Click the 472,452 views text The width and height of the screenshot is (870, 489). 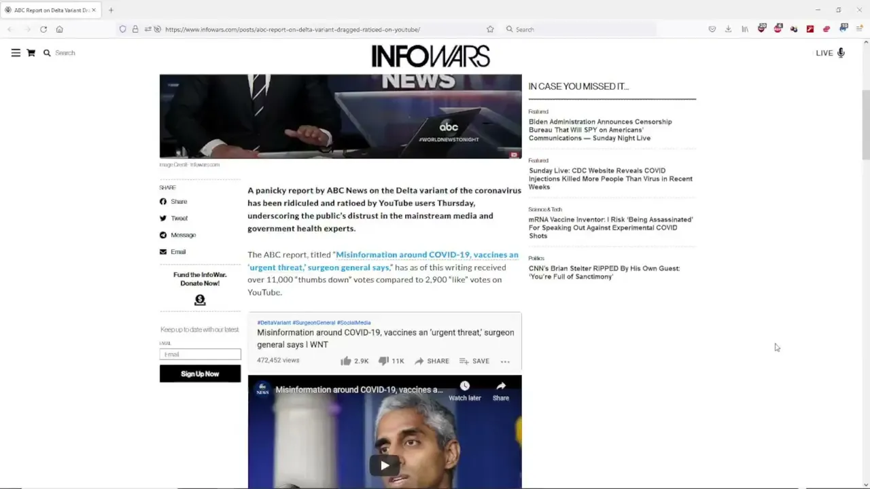tap(278, 360)
